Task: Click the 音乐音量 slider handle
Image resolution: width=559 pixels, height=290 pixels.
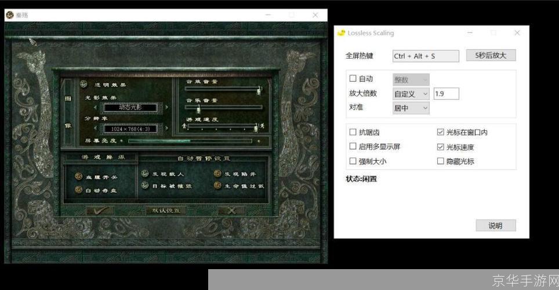Action: click(x=198, y=108)
